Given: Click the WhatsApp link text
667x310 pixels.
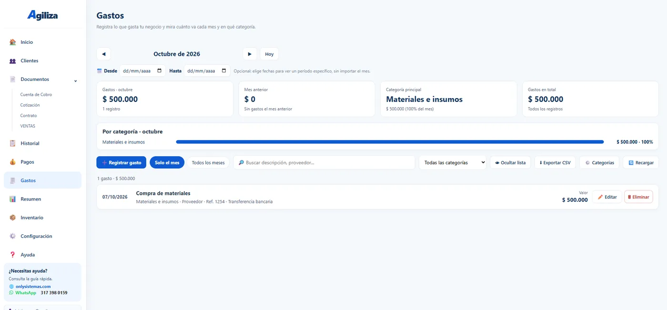Looking at the screenshot, I should [26, 293].
